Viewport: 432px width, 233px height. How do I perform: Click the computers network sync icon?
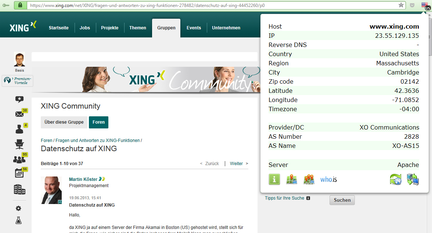point(413,179)
